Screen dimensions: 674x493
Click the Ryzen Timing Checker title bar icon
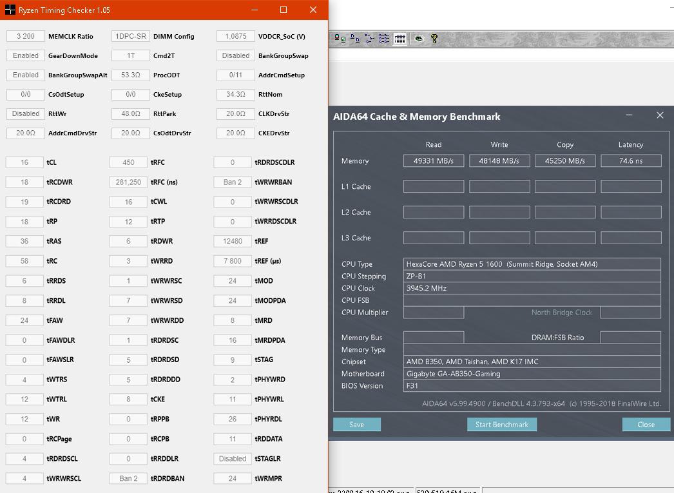click(10, 10)
